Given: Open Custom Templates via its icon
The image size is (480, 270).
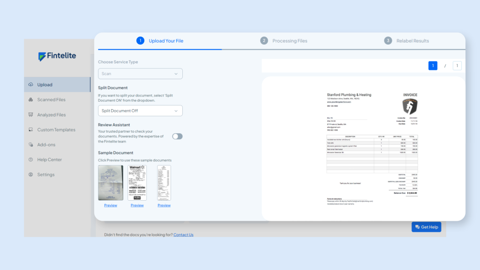Looking at the screenshot, I should pos(31,130).
